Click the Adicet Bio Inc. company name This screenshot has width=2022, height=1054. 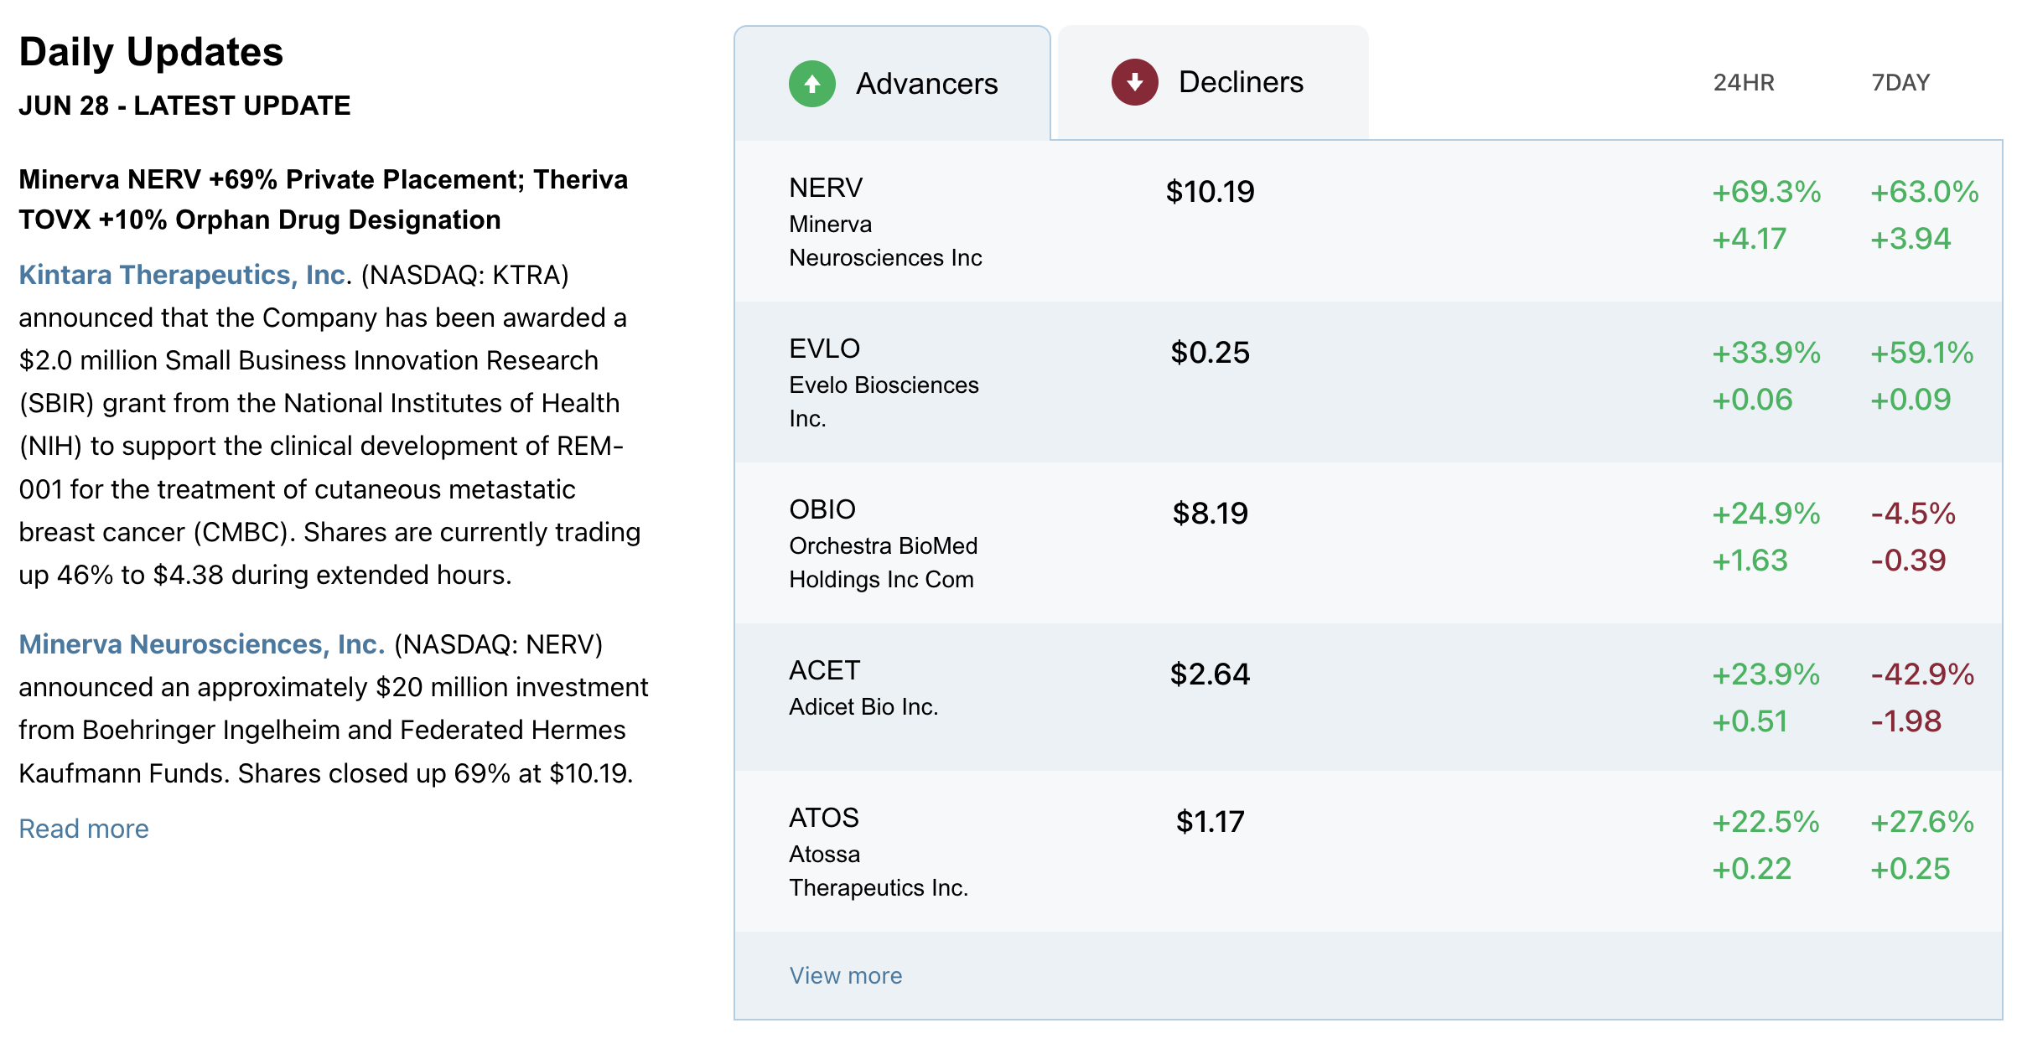click(863, 707)
